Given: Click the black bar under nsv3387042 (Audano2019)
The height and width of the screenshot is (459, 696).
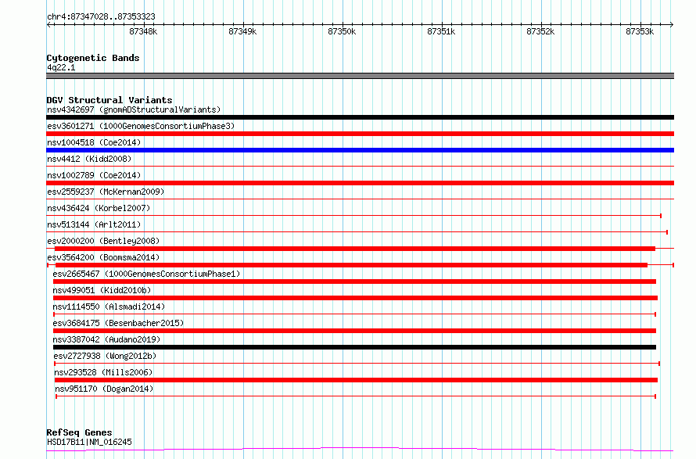Looking at the screenshot, I should [354, 347].
